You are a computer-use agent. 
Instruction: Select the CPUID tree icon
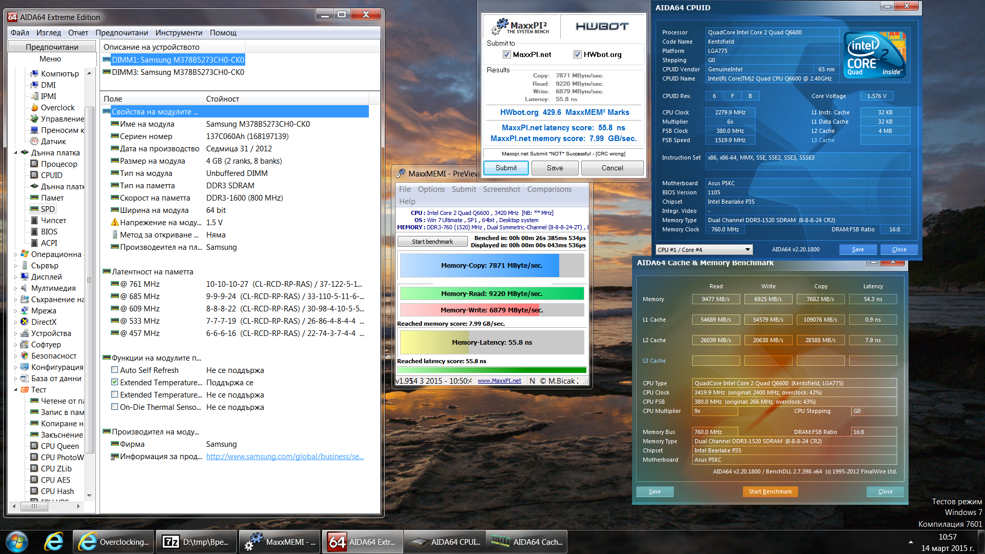pyautogui.click(x=34, y=175)
